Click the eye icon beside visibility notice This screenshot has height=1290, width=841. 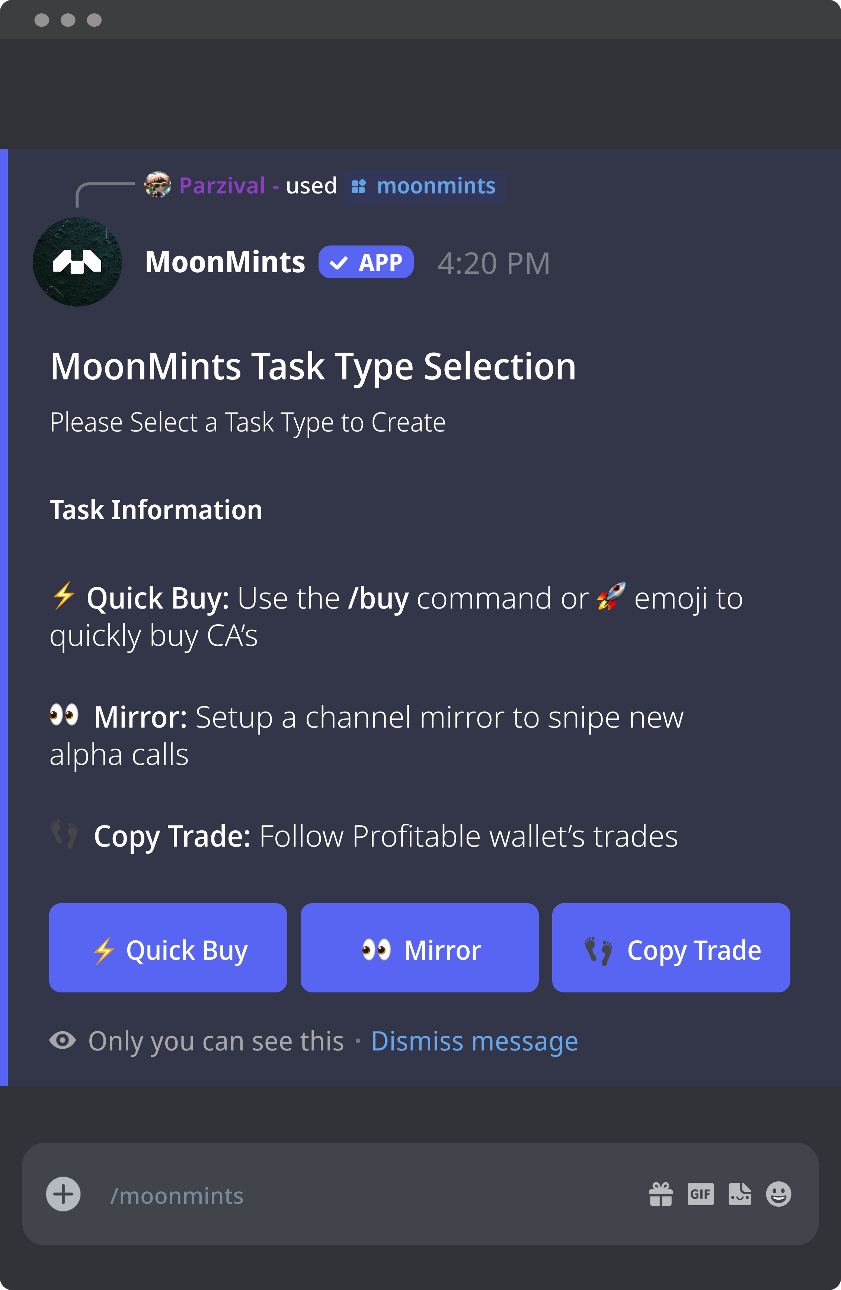tap(63, 1040)
